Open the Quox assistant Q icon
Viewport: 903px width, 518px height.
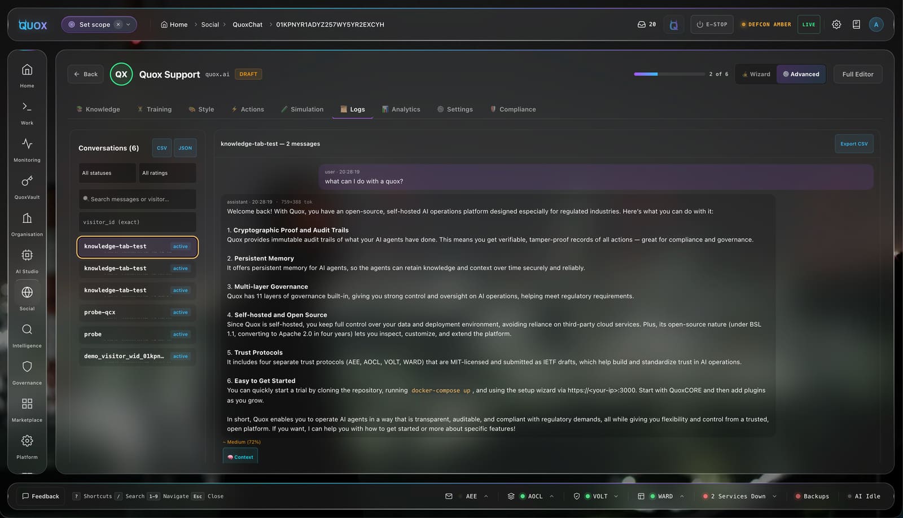coord(673,25)
